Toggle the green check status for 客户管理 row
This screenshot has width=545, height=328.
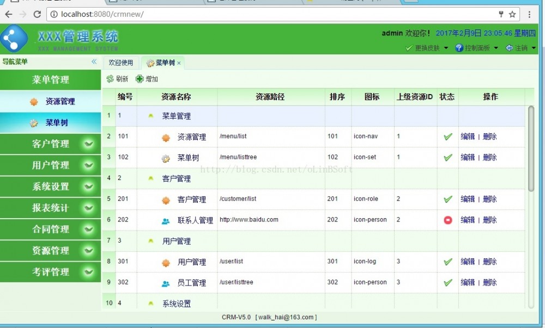coord(447,199)
